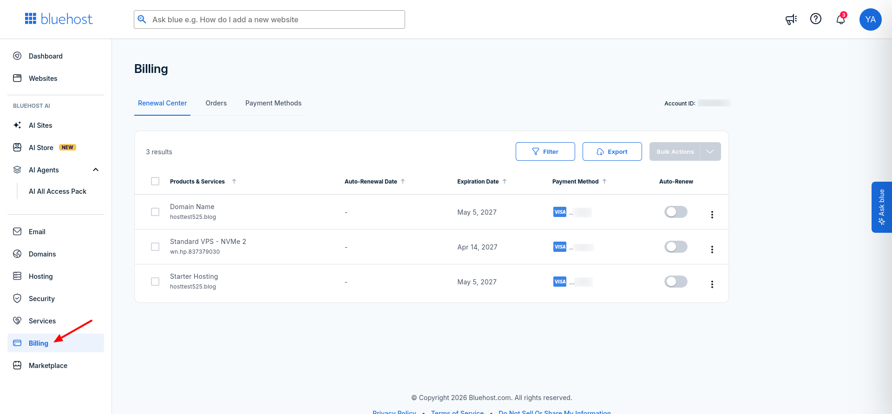Click hosttest525.blog under Domain Name
Image resolution: width=892 pixels, height=414 pixels.
pos(193,217)
